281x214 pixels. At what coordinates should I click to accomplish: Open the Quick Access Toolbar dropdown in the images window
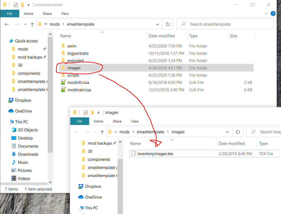click(x=99, y=113)
